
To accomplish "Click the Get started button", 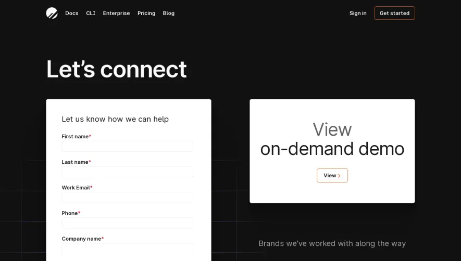I will pos(394,13).
